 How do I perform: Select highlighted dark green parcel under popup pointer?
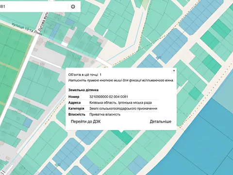tap(123, 137)
